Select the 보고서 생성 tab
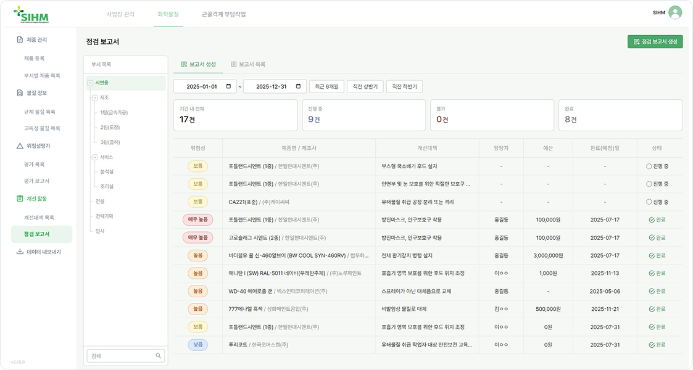693x370 pixels. 199,65
